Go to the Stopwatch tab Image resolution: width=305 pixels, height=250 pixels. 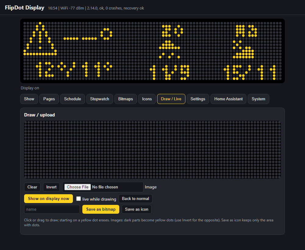click(x=100, y=99)
